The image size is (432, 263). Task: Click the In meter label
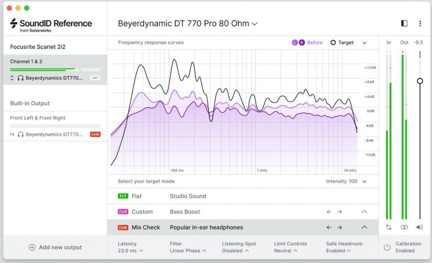tap(388, 42)
